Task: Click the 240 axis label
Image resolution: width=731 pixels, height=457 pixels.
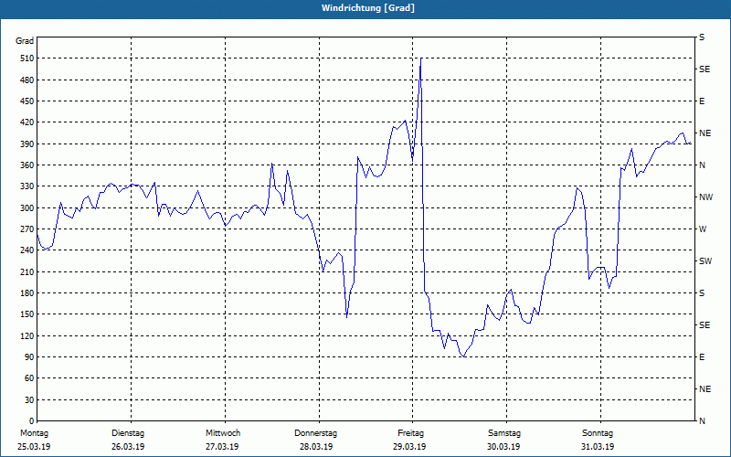Action: [26, 250]
